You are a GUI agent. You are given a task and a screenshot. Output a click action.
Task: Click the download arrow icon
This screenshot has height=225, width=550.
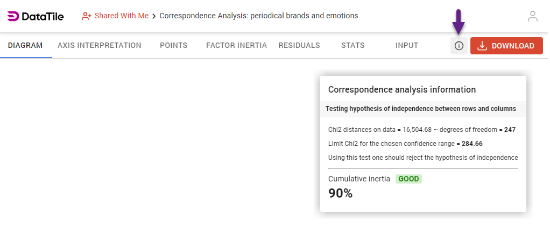point(482,46)
